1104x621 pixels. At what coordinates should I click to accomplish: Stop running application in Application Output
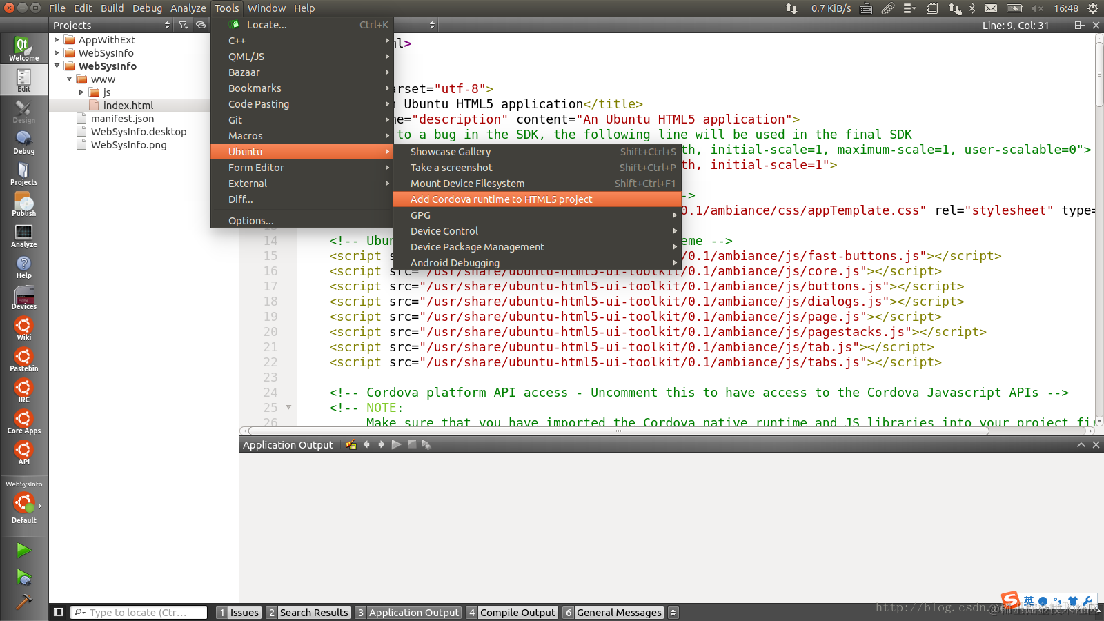[x=412, y=445]
